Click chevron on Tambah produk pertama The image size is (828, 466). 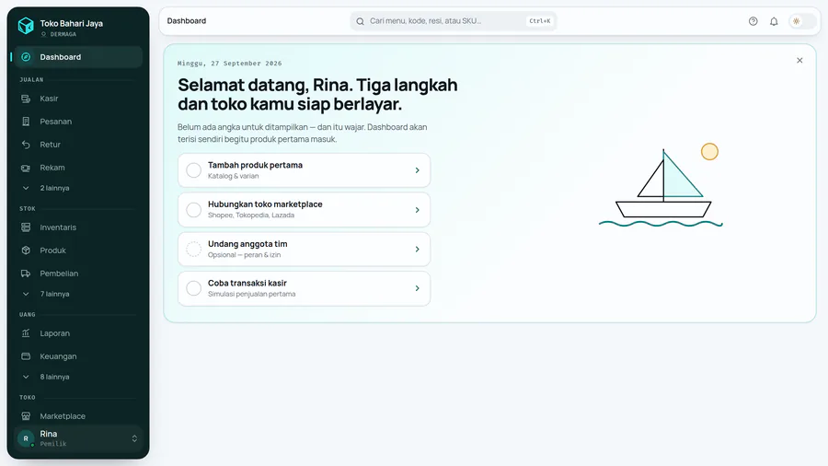417,170
